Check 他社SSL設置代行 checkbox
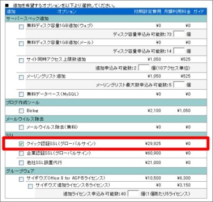213x202 pixels. (x=21, y=162)
